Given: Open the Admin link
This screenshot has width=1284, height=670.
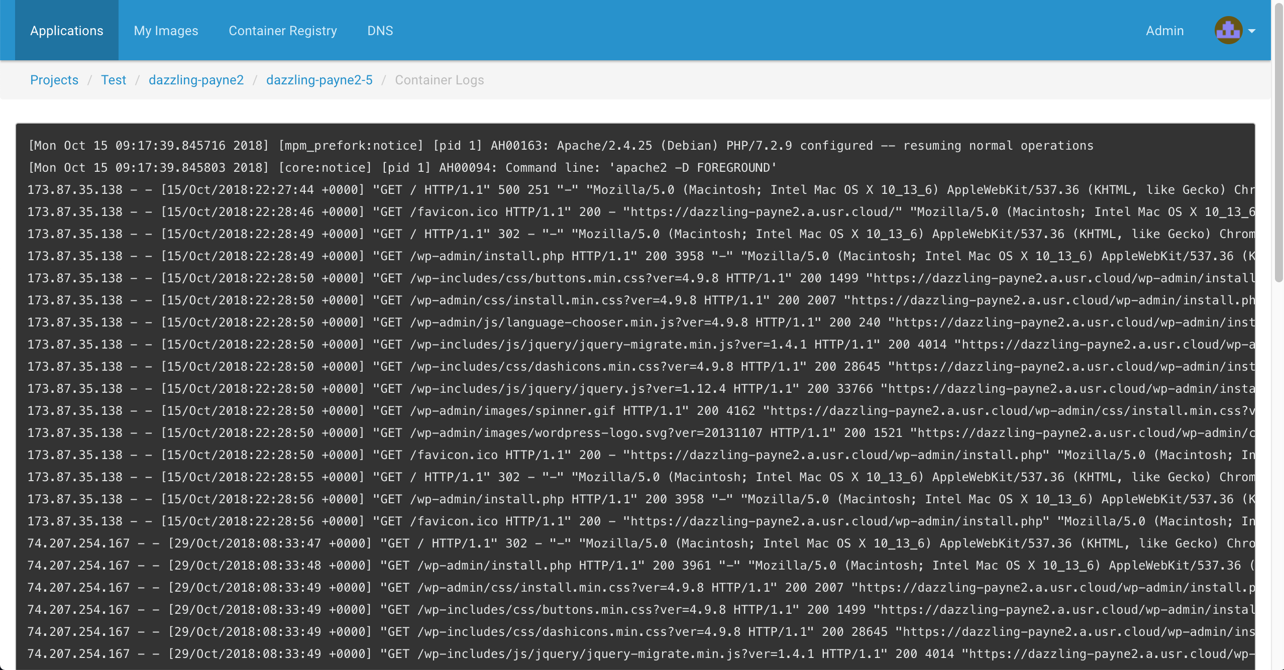Looking at the screenshot, I should pyautogui.click(x=1164, y=30).
